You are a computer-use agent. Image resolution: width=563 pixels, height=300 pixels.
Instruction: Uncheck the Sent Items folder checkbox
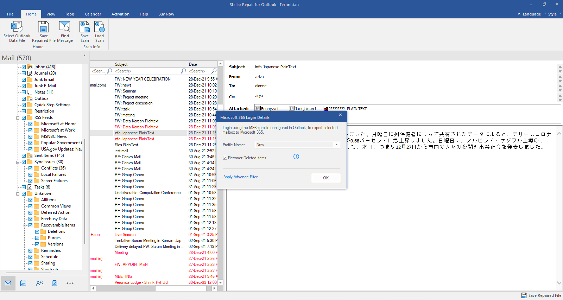(24, 155)
